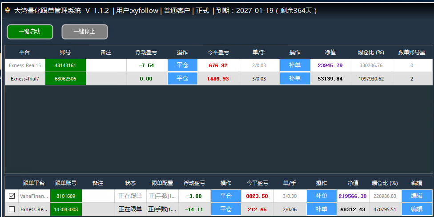The image size is (434, 217).
Task: Click follow-account count cell 0
Action: [412, 66]
